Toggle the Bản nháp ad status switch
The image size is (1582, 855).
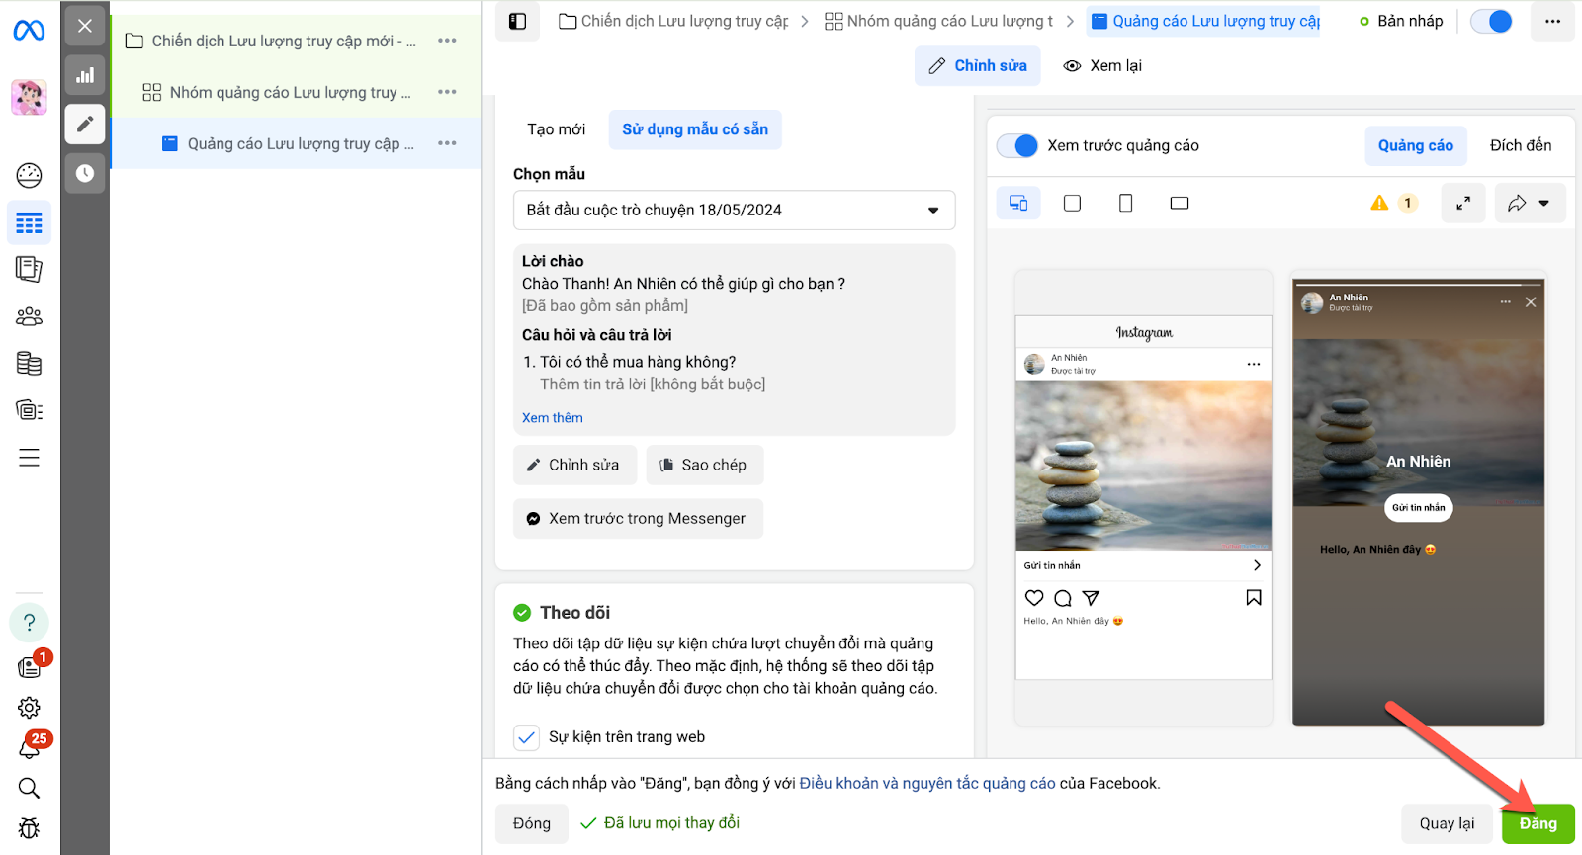(x=1491, y=21)
